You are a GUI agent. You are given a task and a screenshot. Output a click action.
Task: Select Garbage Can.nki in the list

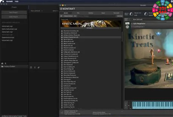pyautogui.click(x=69, y=90)
